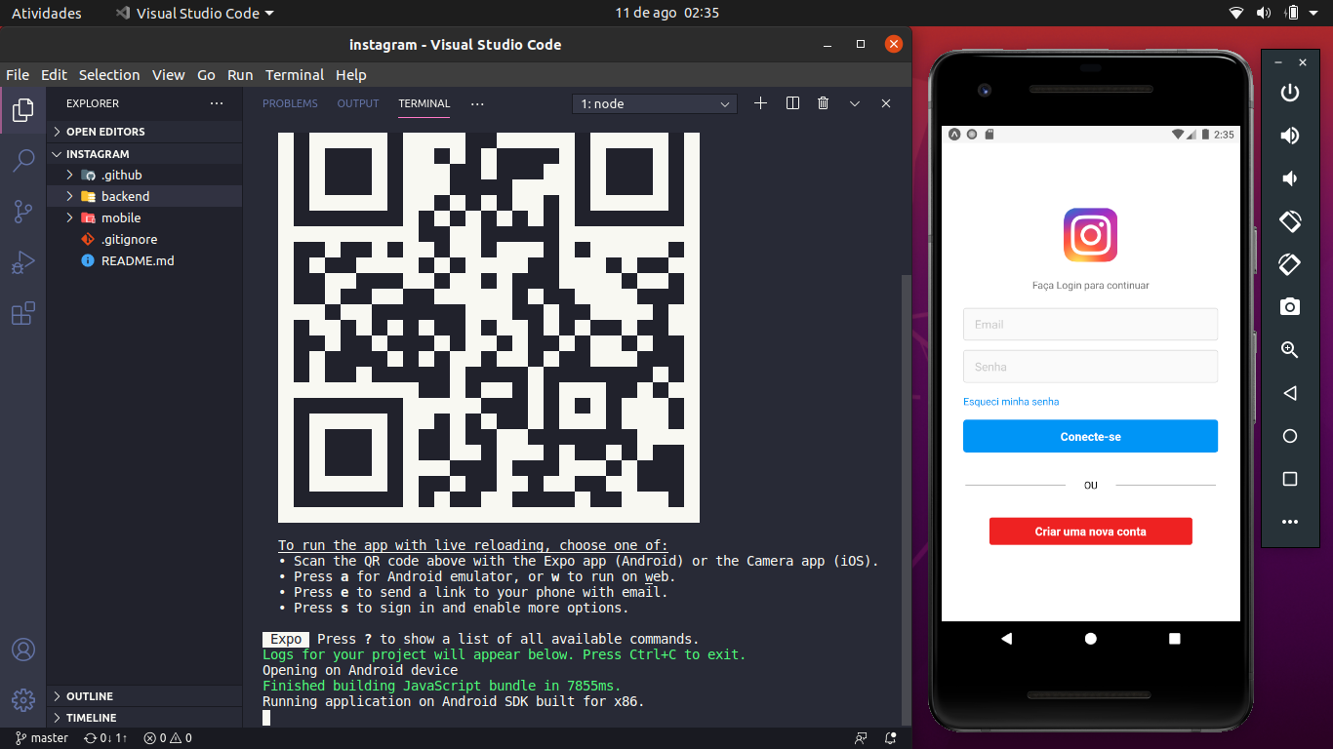The width and height of the screenshot is (1333, 749).
Task: Expand the mobile folder
Action: pos(144,217)
